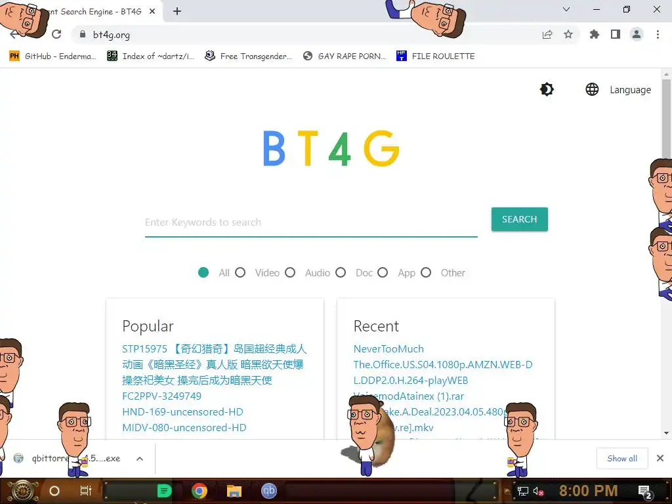Open the Chrome profile avatar
Screen dimensions: 672x504
637,34
